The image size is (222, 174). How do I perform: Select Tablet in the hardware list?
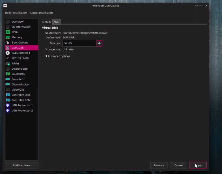coord(22,63)
